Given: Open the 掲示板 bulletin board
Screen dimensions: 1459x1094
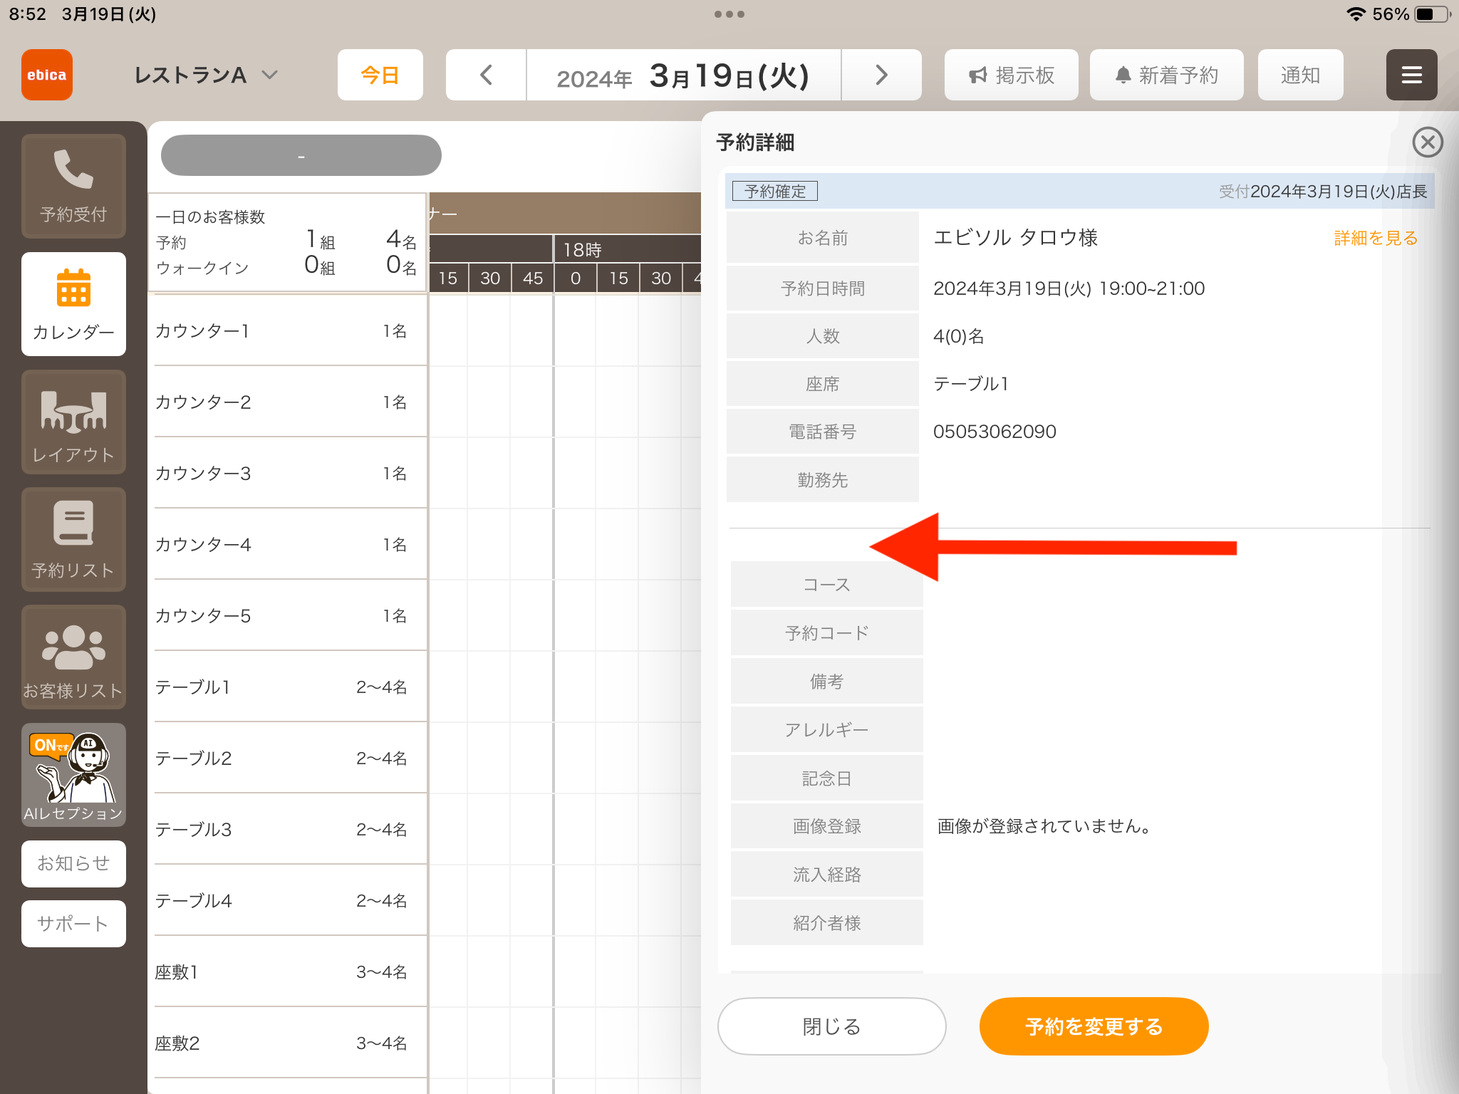Looking at the screenshot, I should click(x=1011, y=75).
